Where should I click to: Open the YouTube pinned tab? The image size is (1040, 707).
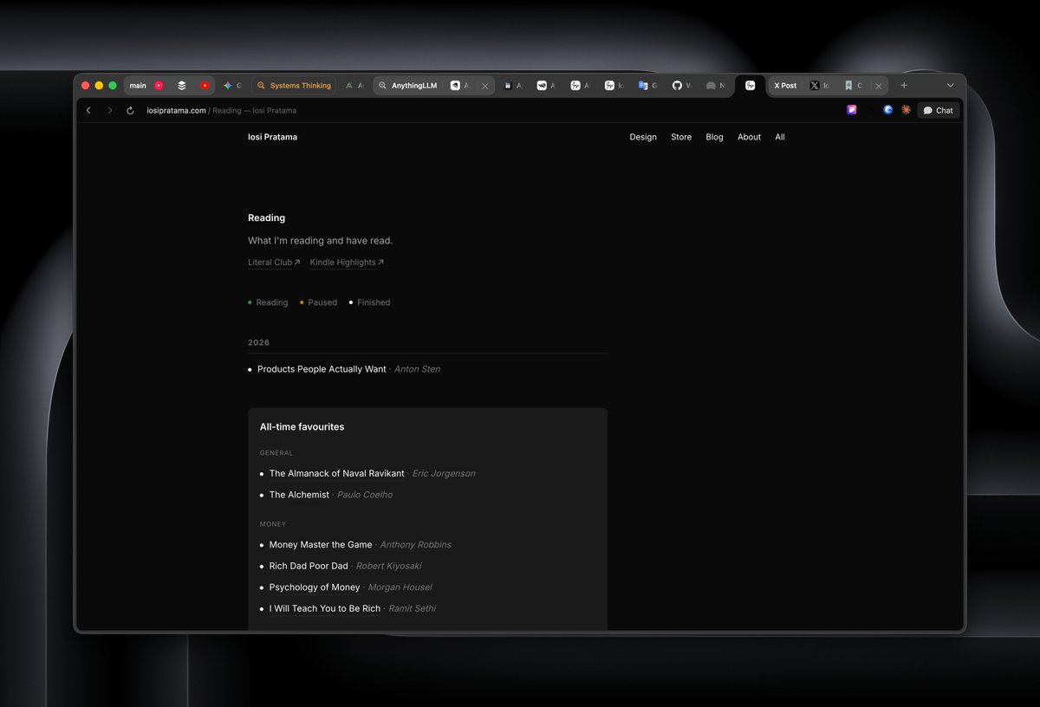[205, 86]
